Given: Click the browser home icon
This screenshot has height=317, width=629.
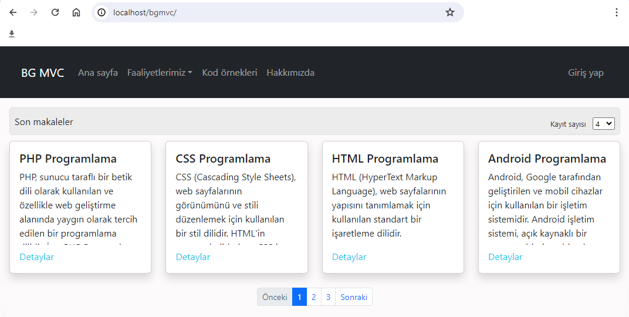Looking at the screenshot, I should click(x=76, y=12).
